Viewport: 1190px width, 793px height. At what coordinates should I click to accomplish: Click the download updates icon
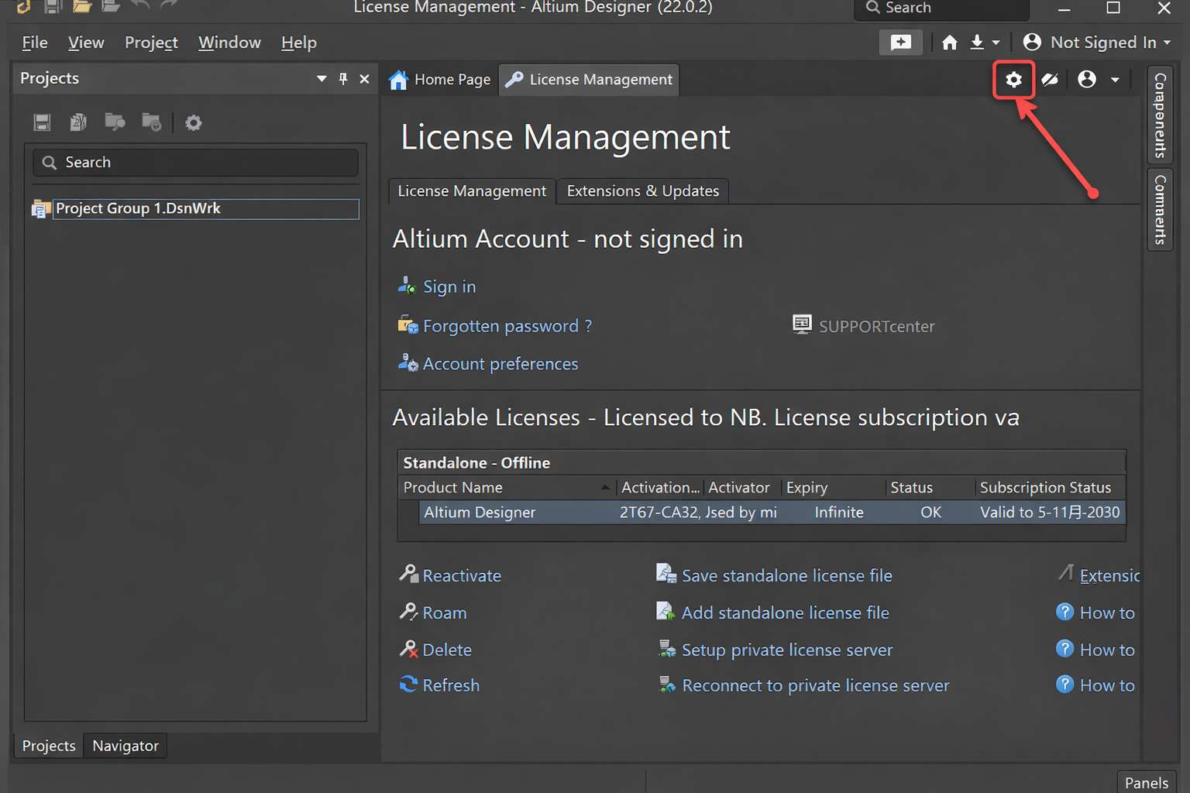coord(977,43)
